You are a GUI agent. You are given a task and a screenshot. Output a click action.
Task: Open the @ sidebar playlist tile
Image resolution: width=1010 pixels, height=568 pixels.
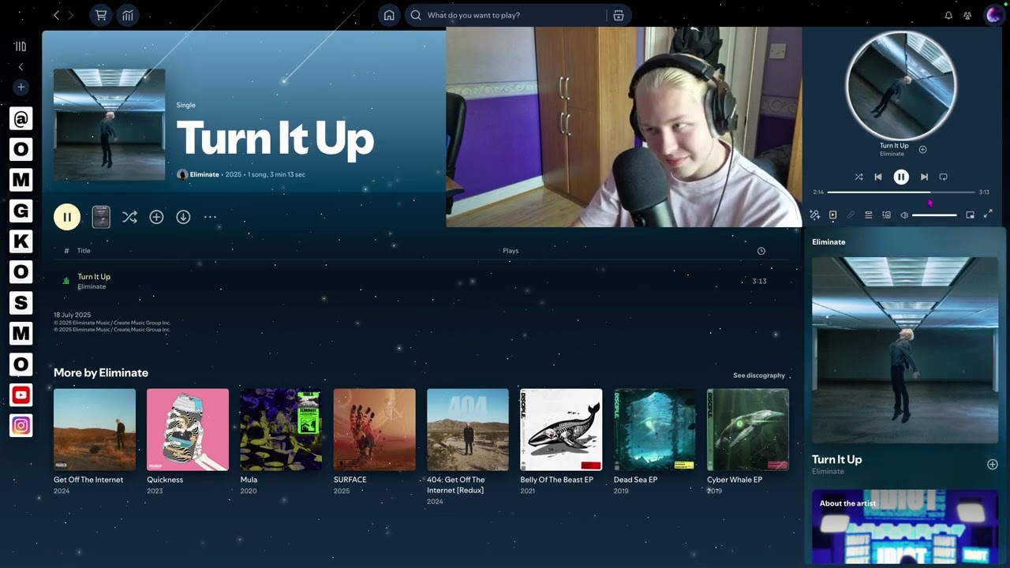pos(21,118)
